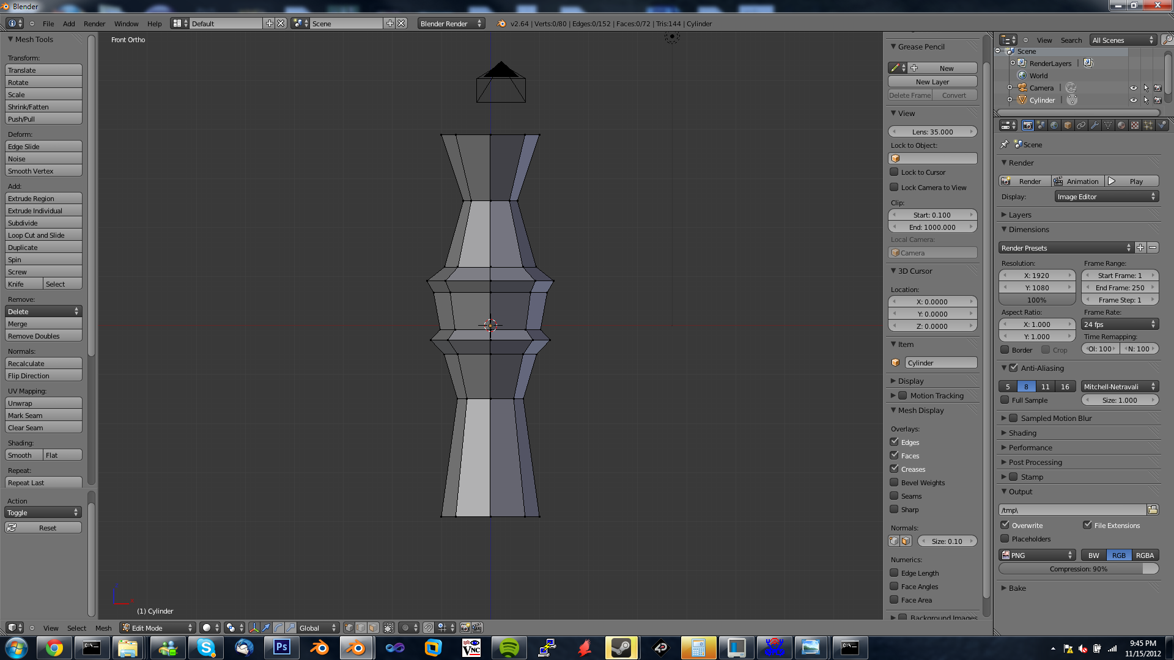Toggle Overwrite output checkbox

[x=1005, y=525]
